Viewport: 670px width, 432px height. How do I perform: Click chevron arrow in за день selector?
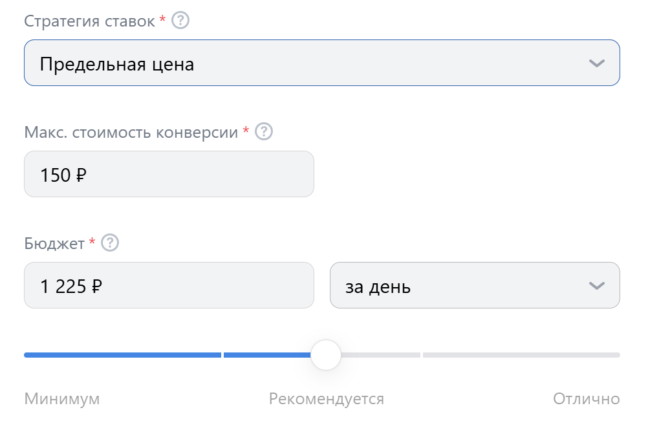[x=596, y=285]
